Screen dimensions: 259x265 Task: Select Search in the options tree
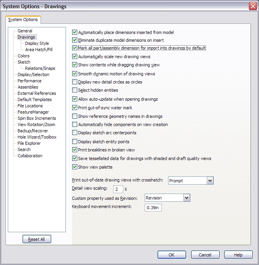pos(24,149)
